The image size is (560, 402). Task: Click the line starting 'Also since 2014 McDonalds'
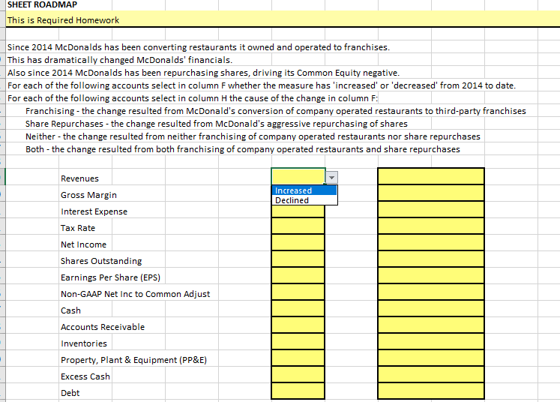coord(204,73)
